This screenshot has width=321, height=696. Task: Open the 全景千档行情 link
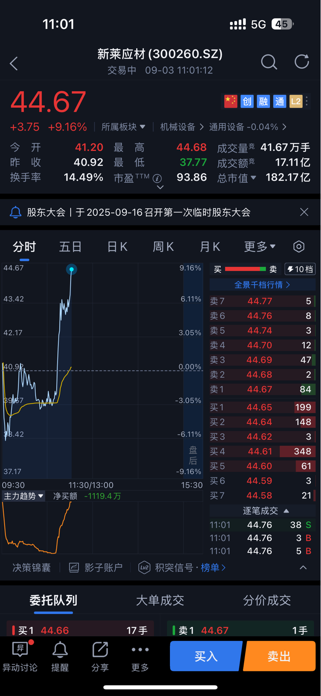click(262, 285)
